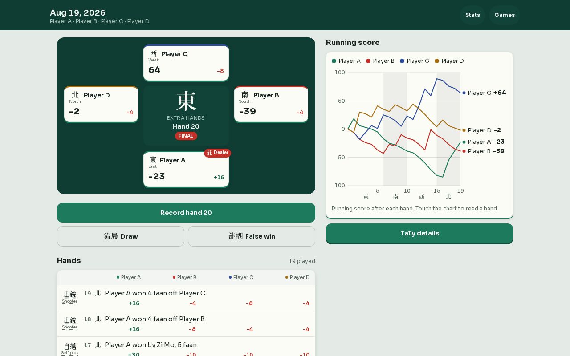Click the 西 round marker under the chart

[x=422, y=197]
